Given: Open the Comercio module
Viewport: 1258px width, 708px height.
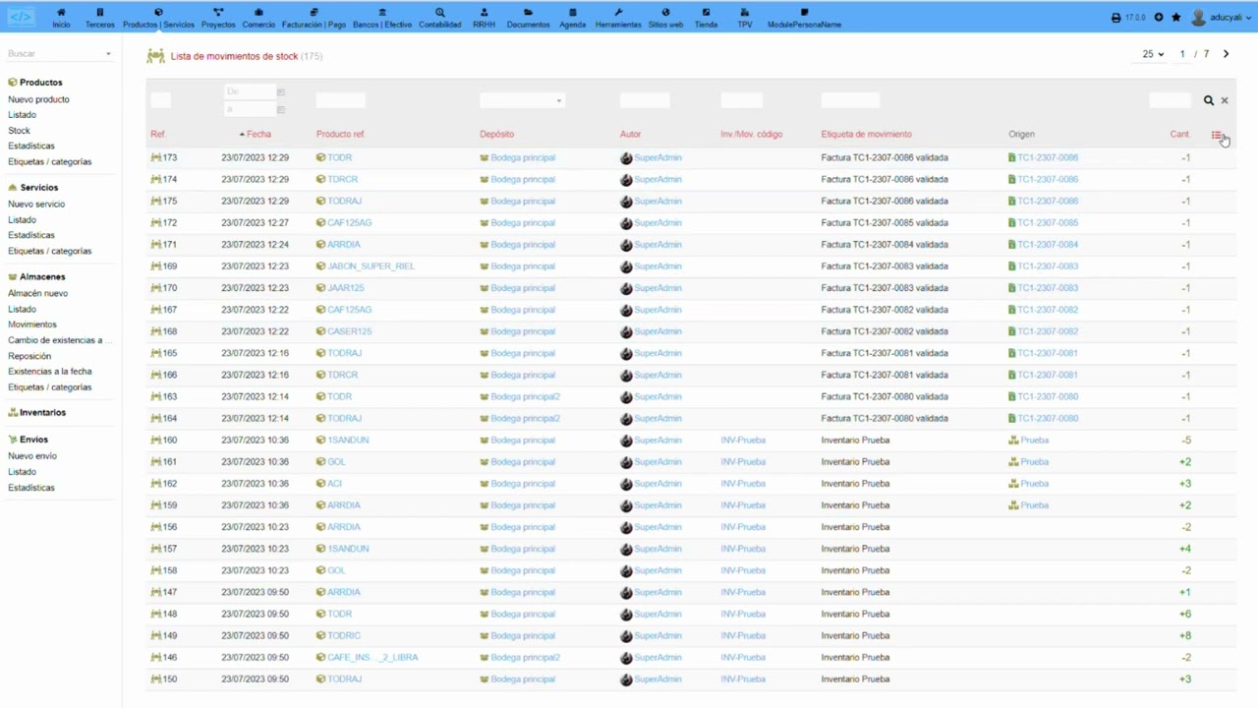Looking at the screenshot, I should 258,19.
